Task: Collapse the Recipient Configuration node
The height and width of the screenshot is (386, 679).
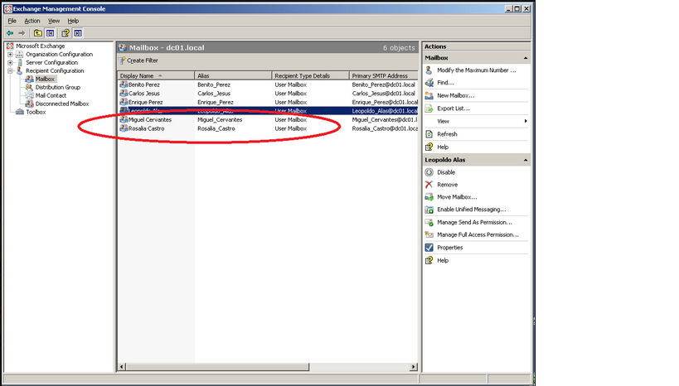Action: pyautogui.click(x=10, y=71)
